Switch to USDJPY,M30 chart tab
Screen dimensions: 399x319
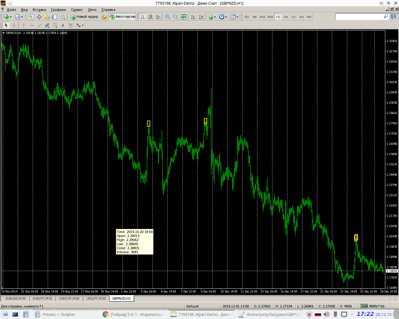[96, 298]
